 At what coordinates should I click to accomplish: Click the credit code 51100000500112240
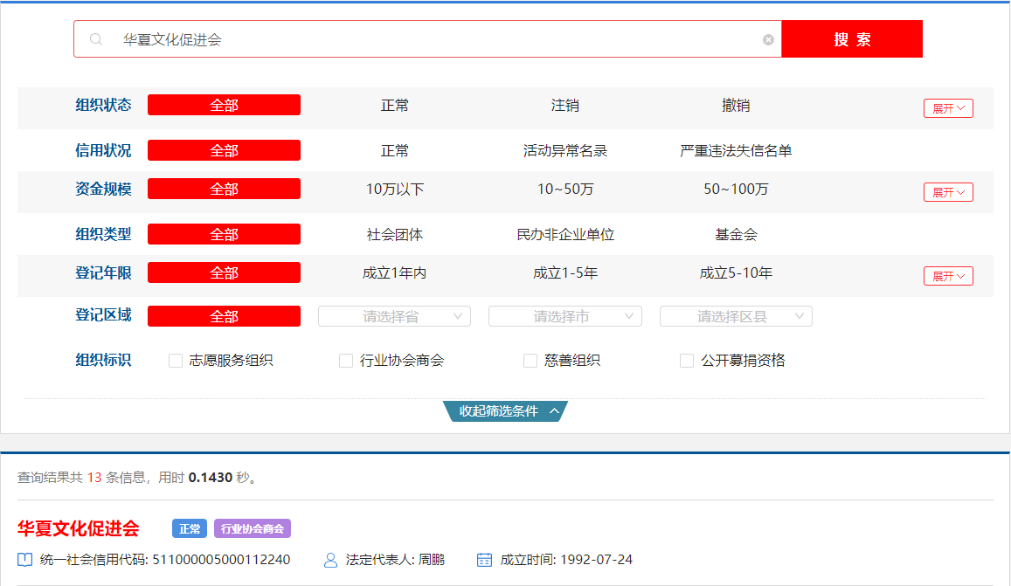[221, 560]
